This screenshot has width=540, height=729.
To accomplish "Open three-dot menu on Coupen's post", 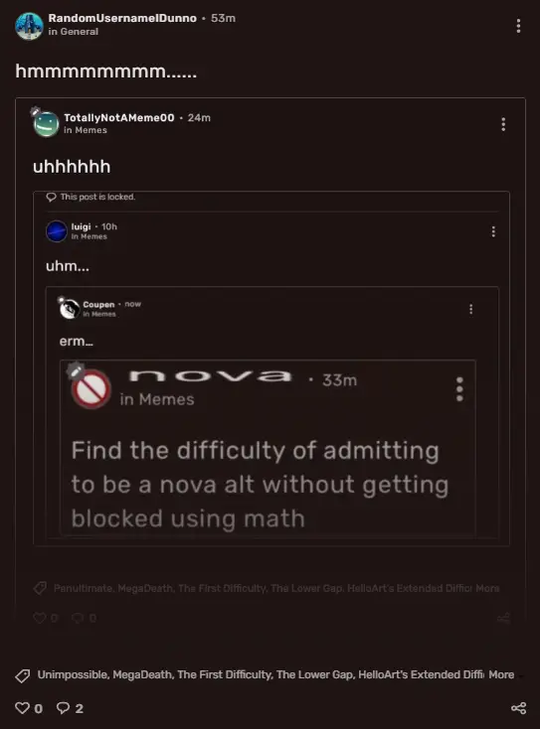I will pyautogui.click(x=471, y=309).
